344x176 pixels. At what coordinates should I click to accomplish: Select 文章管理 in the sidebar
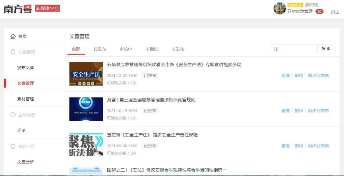pos(26,84)
